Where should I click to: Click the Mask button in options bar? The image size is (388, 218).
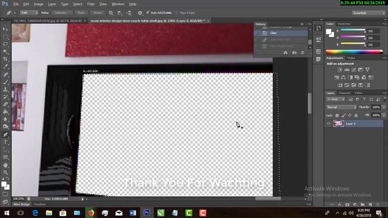point(81,13)
